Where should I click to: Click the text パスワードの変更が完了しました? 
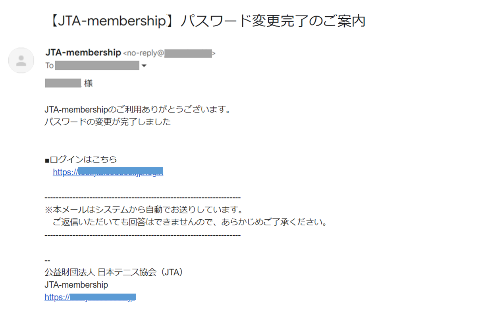(108, 122)
